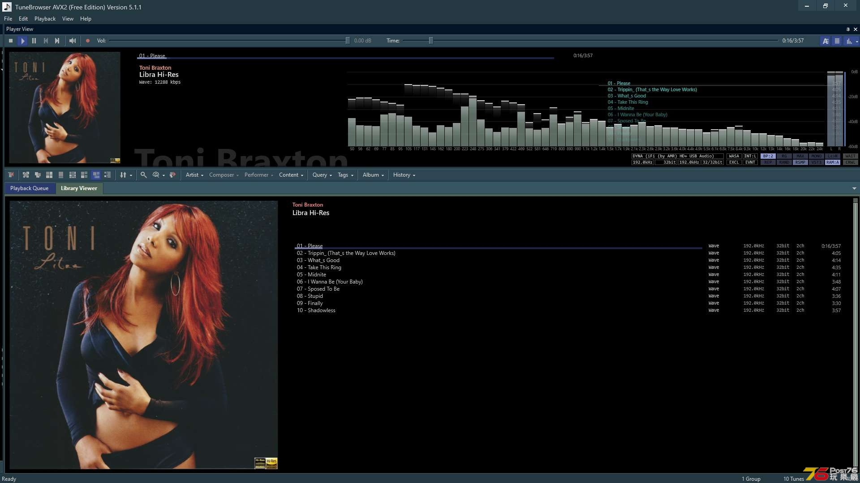Toggle the VST3 indicator

817,162
